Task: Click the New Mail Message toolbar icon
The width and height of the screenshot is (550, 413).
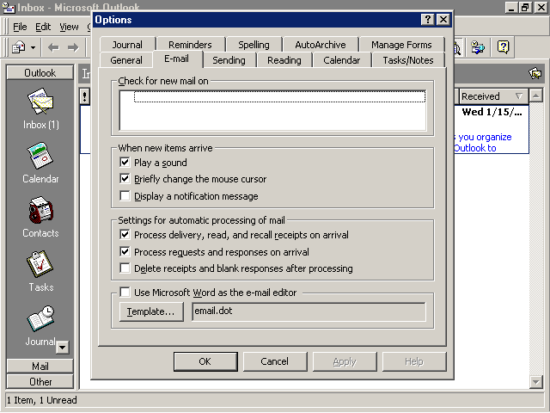Action: [18, 47]
